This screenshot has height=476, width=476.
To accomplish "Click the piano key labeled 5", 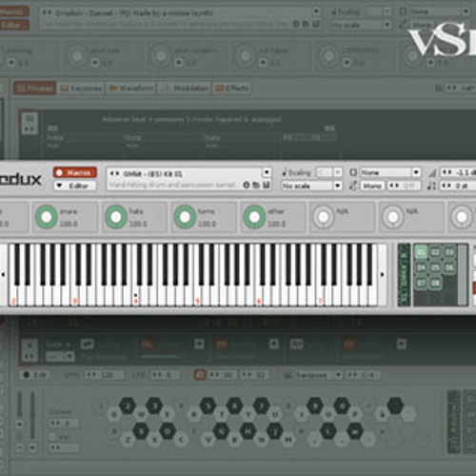I will click(197, 297).
